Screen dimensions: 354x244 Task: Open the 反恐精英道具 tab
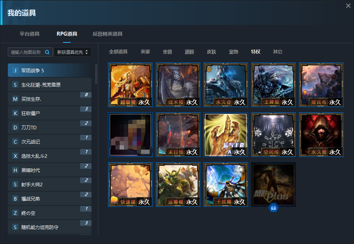pyautogui.click(x=108, y=34)
